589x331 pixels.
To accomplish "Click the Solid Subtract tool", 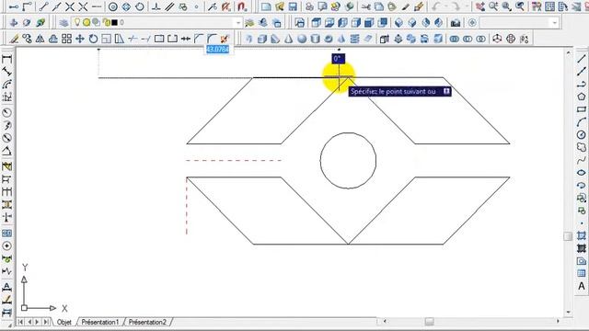I will (x=468, y=39).
